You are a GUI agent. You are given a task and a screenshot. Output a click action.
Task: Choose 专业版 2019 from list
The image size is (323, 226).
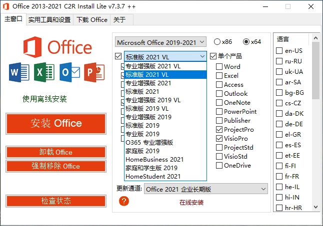[x=165, y=134]
